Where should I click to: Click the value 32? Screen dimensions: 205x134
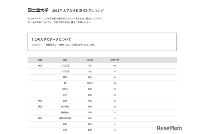115,89
